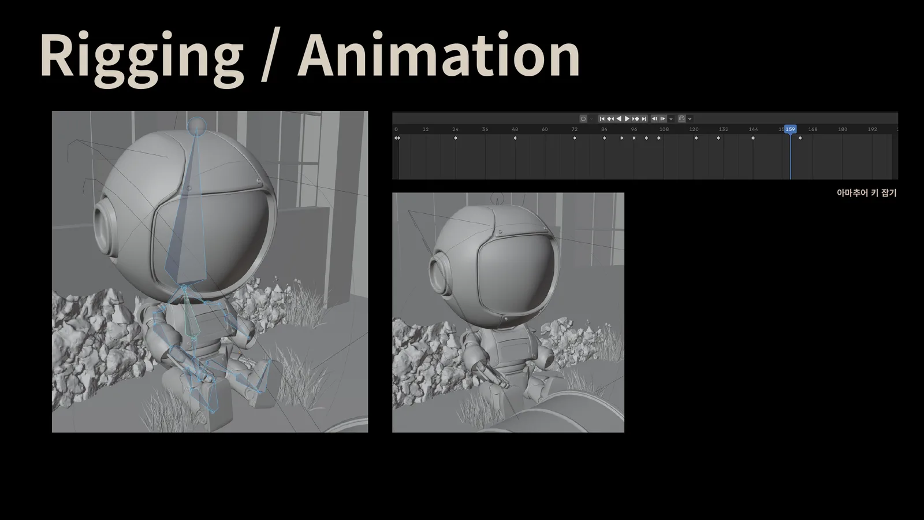The image size is (924, 520).
Task: Select the keyframe diamond at frame 24
Action: [456, 138]
